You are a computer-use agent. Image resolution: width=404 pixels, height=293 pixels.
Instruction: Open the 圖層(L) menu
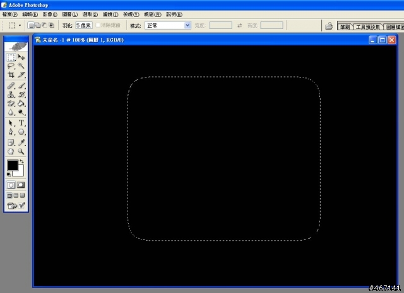(x=70, y=14)
